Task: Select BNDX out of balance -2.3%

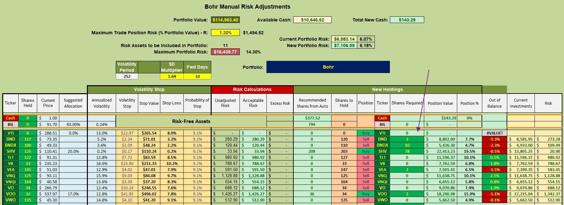Action: click(x=494, y=145)
